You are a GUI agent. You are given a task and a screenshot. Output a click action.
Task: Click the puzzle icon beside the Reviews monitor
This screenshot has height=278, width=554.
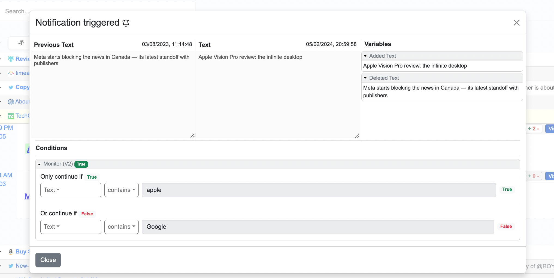tap(11, 59)
